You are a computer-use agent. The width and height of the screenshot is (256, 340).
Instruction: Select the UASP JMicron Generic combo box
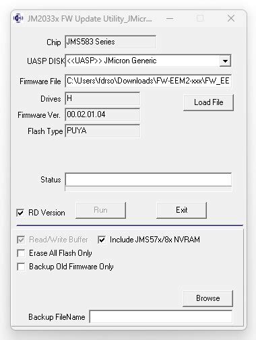(x=148, y=61)
